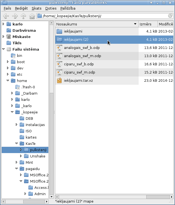Select the ISO folder in tree
The image size is (175, 205).
coord(29,131)
